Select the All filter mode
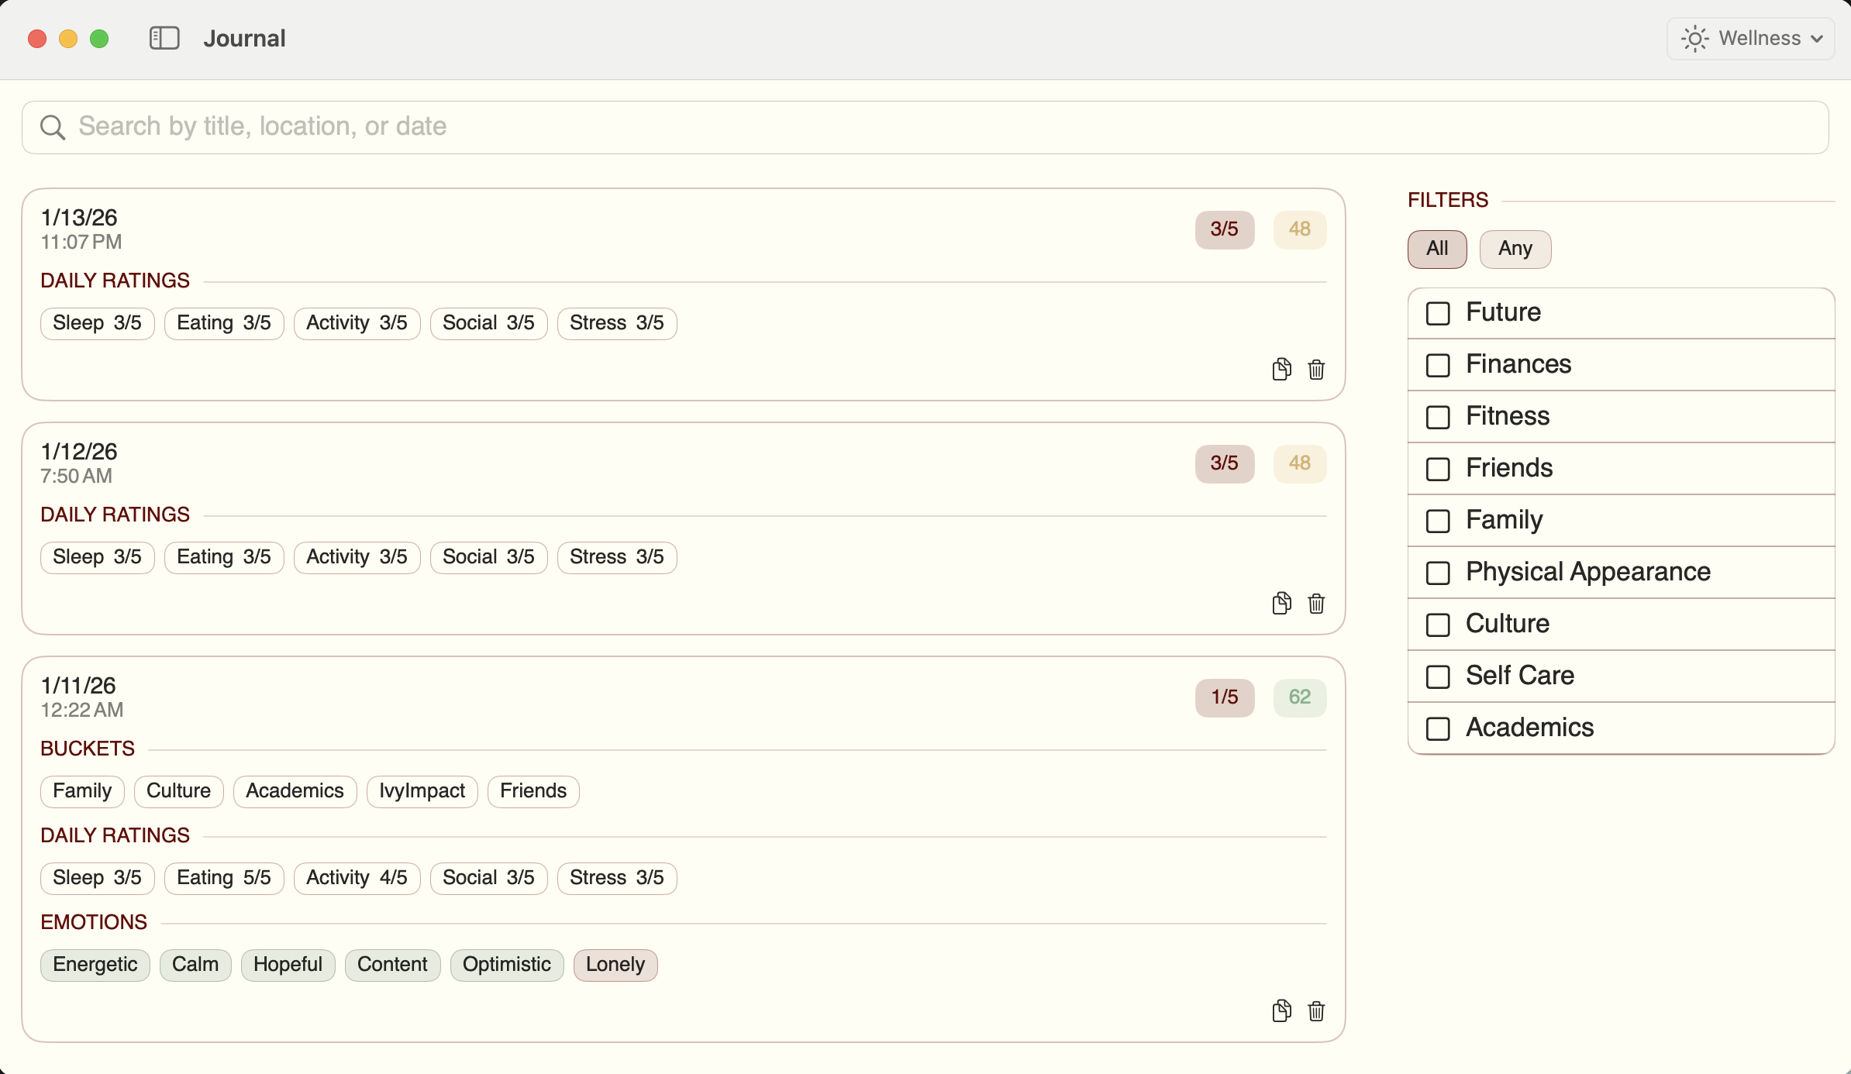 (x=1436, y=249)
